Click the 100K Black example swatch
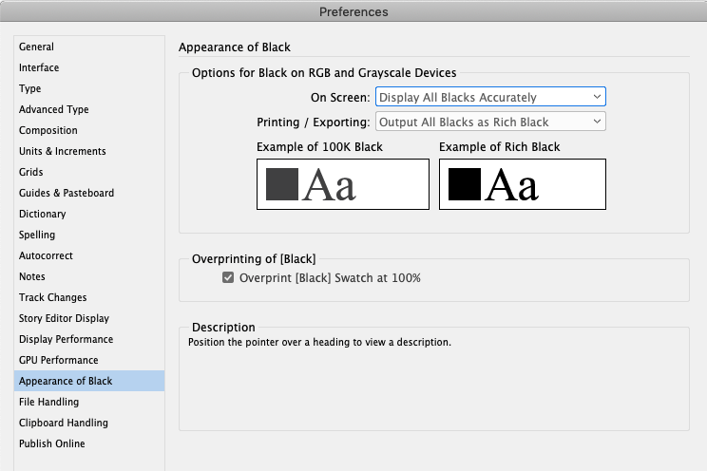Image resolution: width=707 pixels, height=471 pixels. (x=343, y=184)
